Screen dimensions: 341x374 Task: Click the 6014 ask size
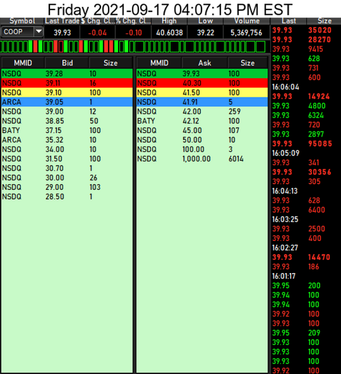coord(236,159)
